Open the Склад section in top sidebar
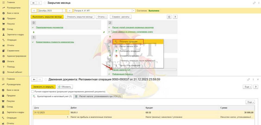The image size is (261, 125). (10, 29)
